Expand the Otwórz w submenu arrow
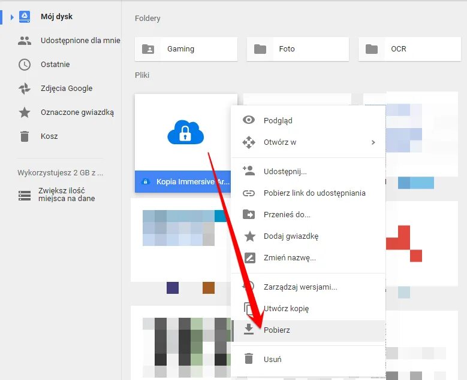The height and width of the screenshot is (380, 467). tap(373, 142)
